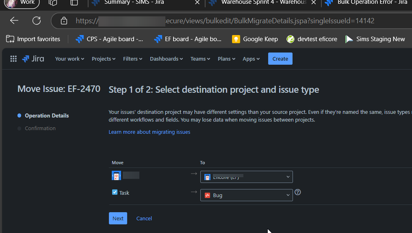Click the Move Issue: EF-2470 heading
Image resolution: width=412 pixels, height=233 pixels.
59,89
